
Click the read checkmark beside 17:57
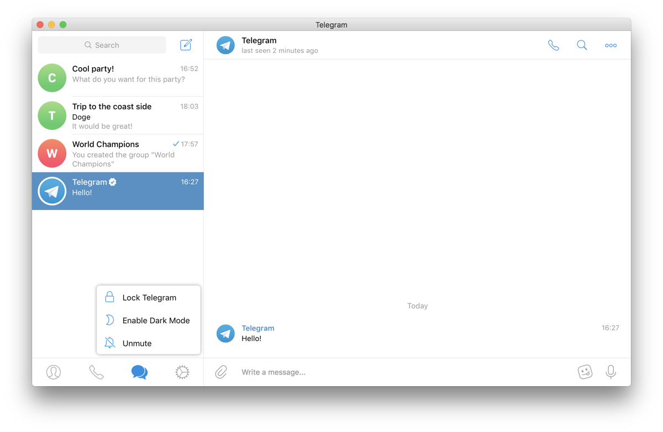tap(176, 144)
